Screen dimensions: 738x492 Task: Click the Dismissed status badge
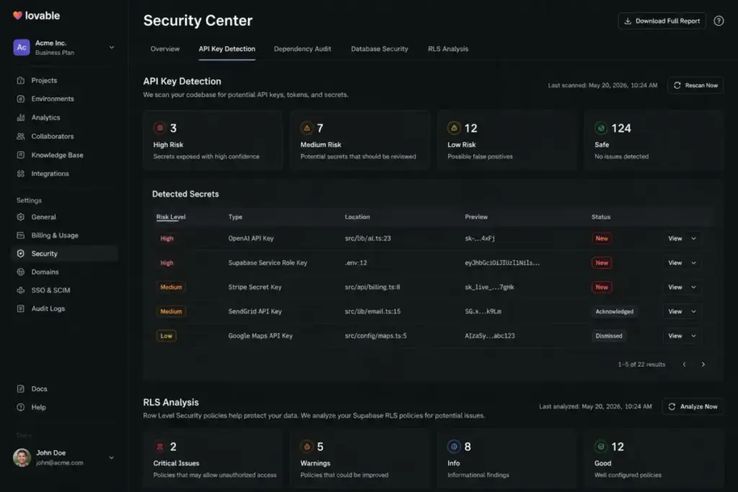(x=608, y=336)
